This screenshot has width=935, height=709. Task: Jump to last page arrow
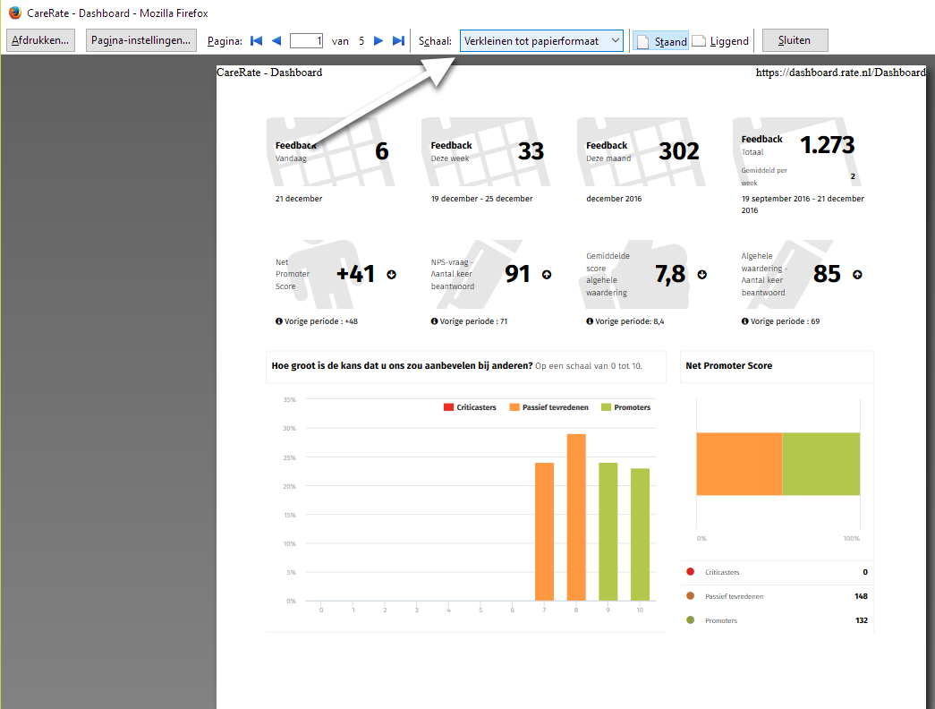[x=398, y=40]
